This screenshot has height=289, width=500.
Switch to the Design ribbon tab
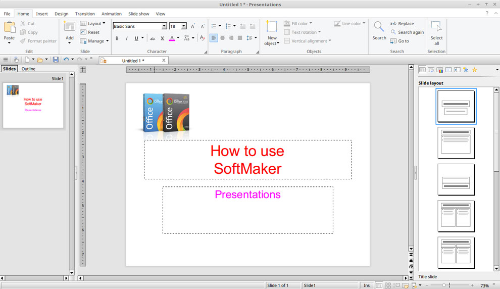[61, 14]
